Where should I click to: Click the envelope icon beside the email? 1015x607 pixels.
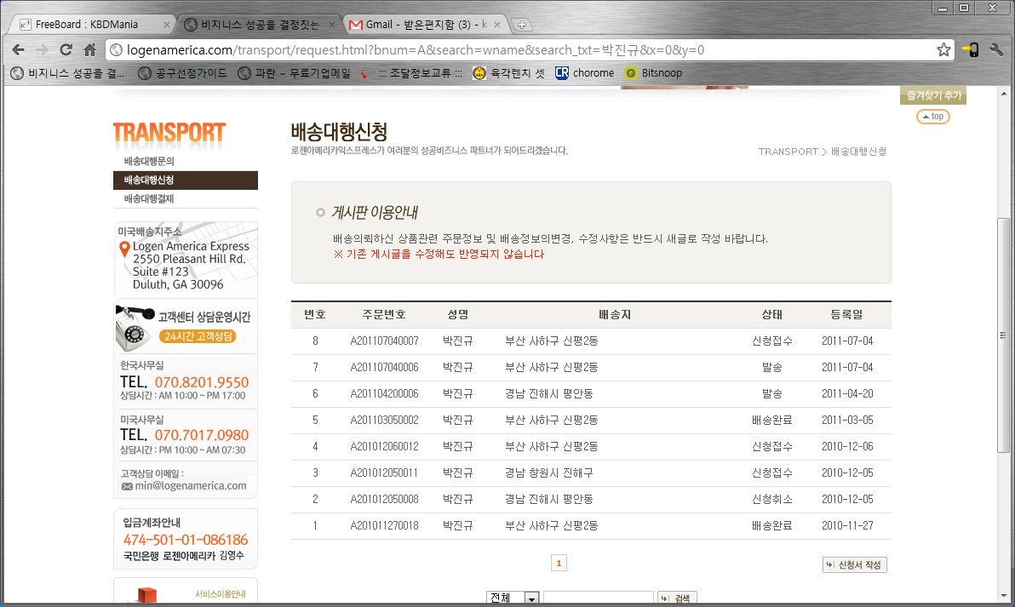point(127,486)
